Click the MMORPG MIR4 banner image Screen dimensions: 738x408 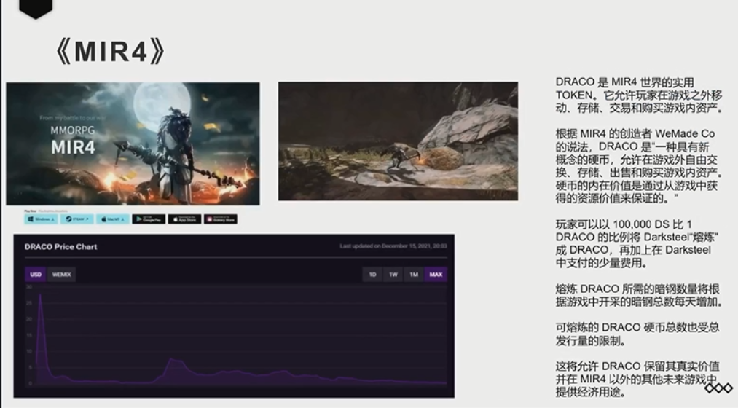point(133,144)
